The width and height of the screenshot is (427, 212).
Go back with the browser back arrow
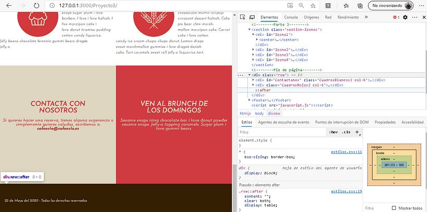pyautogui.click(x=9, y=5)
